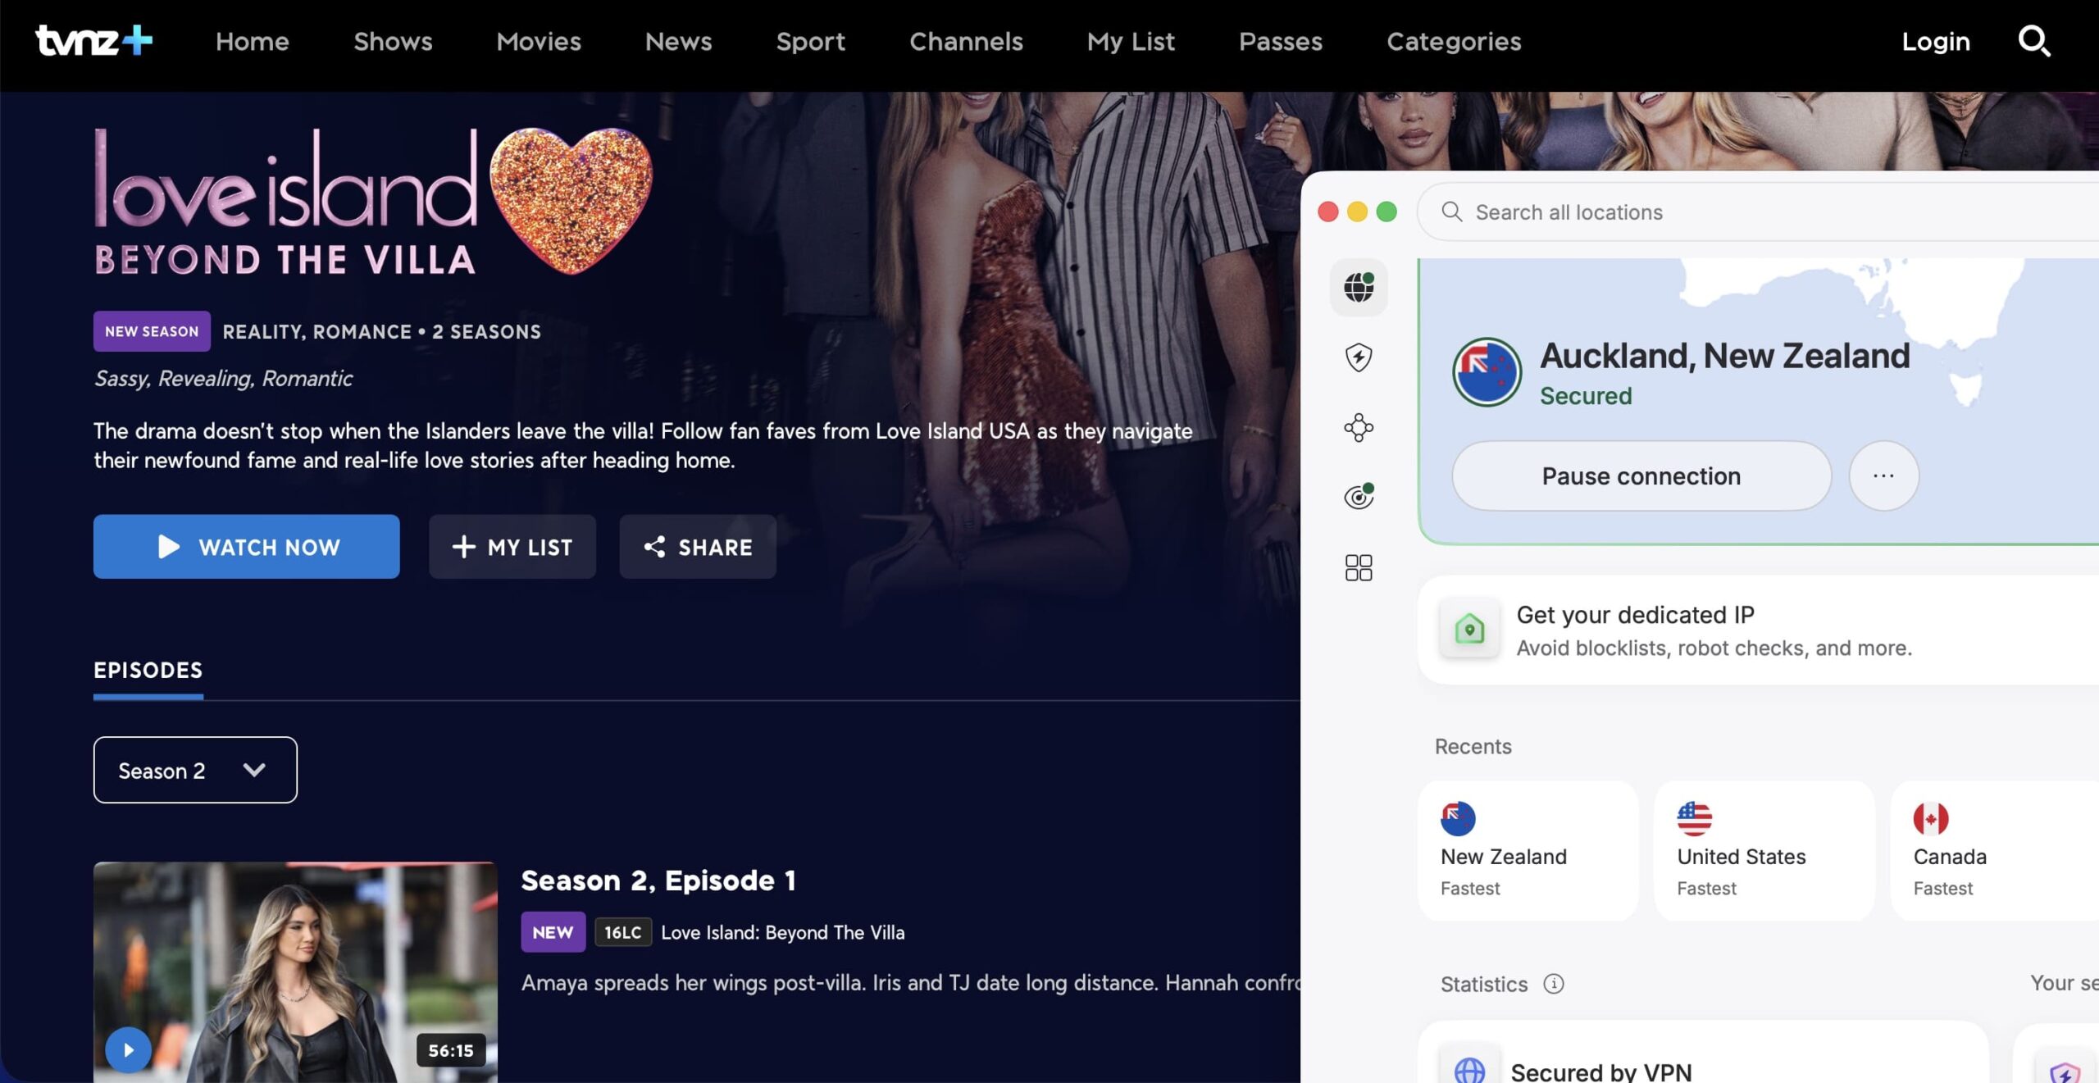The width and height of the screenshot is (2099, 1083).
Task: Connect to Canada recent location
Action: [x=1995, y=850]
